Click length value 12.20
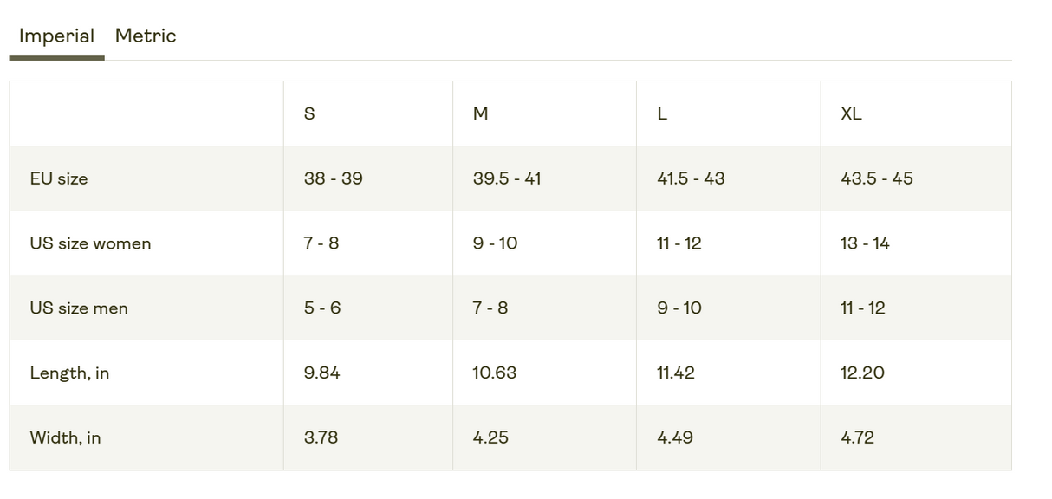This screenshot has width=1052, height=499. pos(862,373)
